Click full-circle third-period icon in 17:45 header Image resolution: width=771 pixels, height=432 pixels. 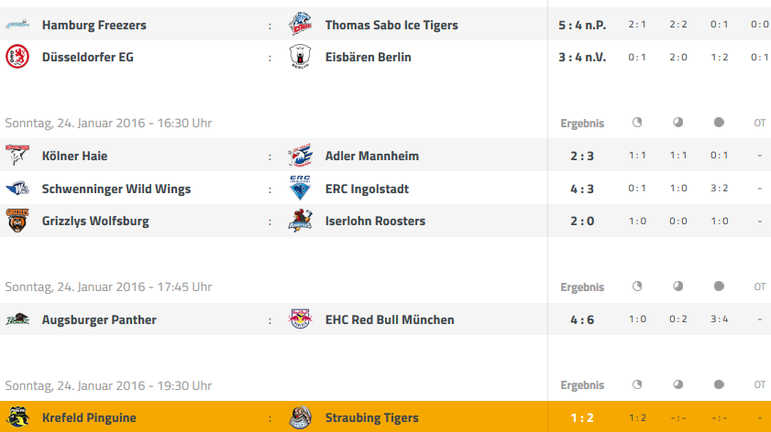coord(719,286)
